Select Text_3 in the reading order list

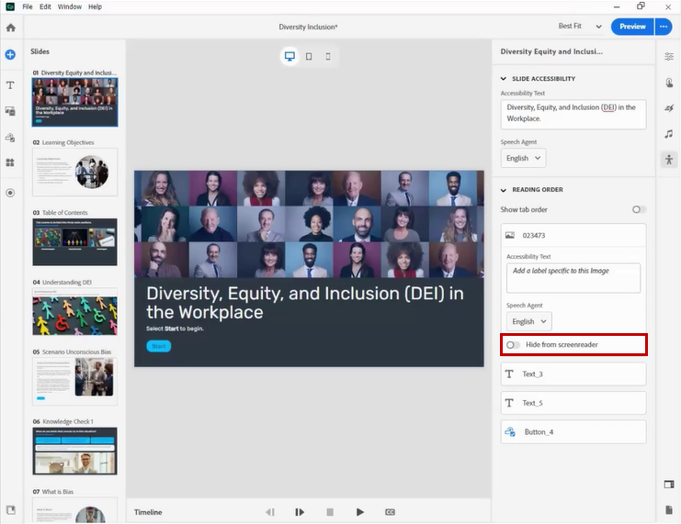click(x=573, y=373)
